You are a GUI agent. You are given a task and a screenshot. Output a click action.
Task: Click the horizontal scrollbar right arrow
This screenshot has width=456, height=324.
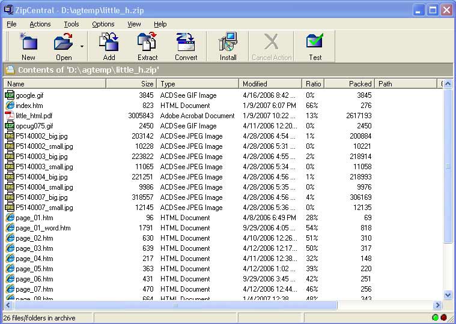coord(437,305)
